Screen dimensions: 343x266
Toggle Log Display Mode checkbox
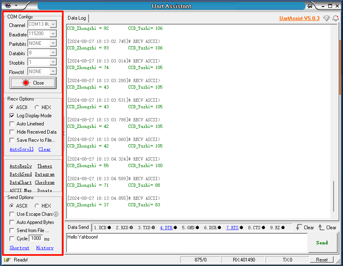point(12,116)
